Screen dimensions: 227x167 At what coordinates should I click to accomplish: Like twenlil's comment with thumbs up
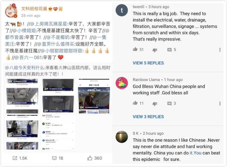tap(135, 49)
